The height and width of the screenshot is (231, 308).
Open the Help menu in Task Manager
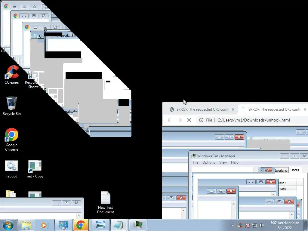click(235, 162)
